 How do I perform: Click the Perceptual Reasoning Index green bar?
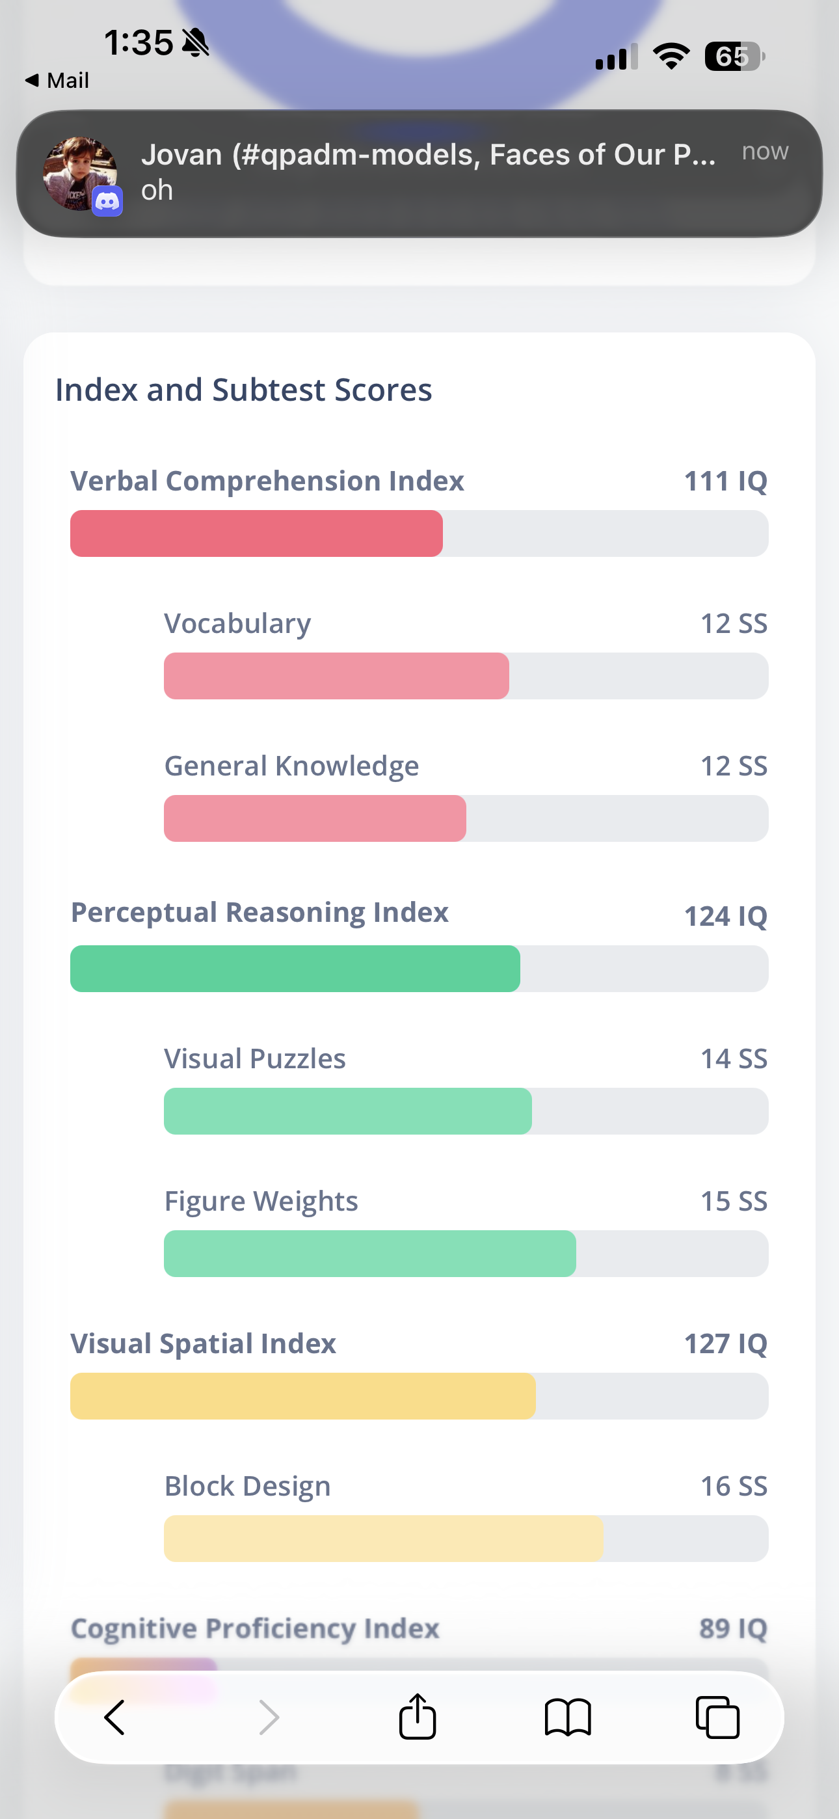295,968
